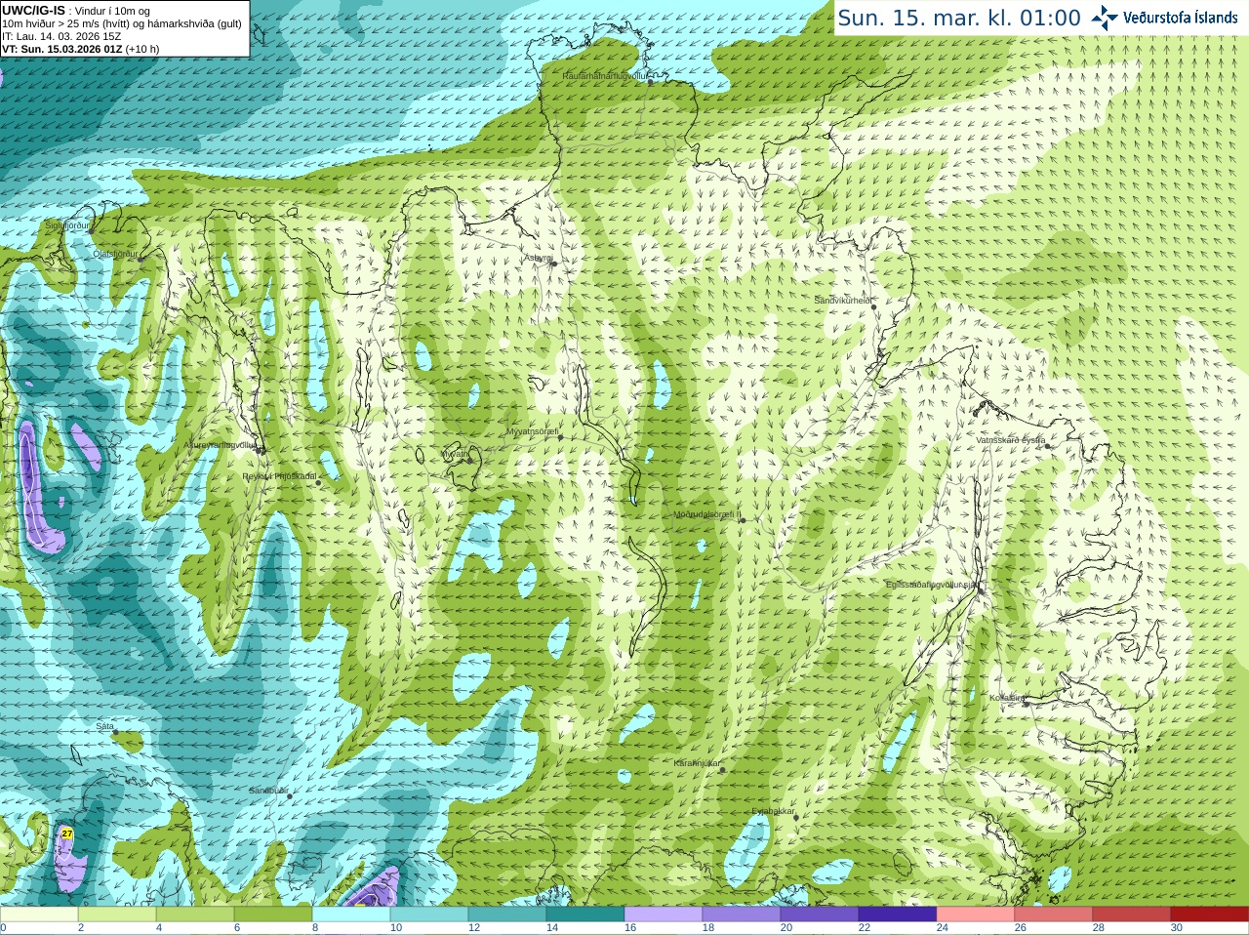1249x935 pixels.
Task: Click the 'Sandvíkurheiði' place label
Action: tap(843, 301)
